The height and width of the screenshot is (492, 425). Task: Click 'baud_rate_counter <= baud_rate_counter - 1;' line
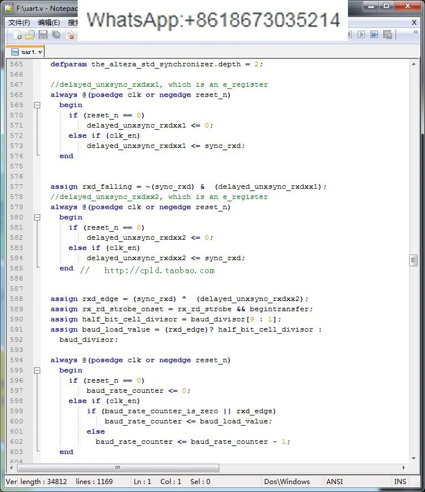tap(193, 442)
